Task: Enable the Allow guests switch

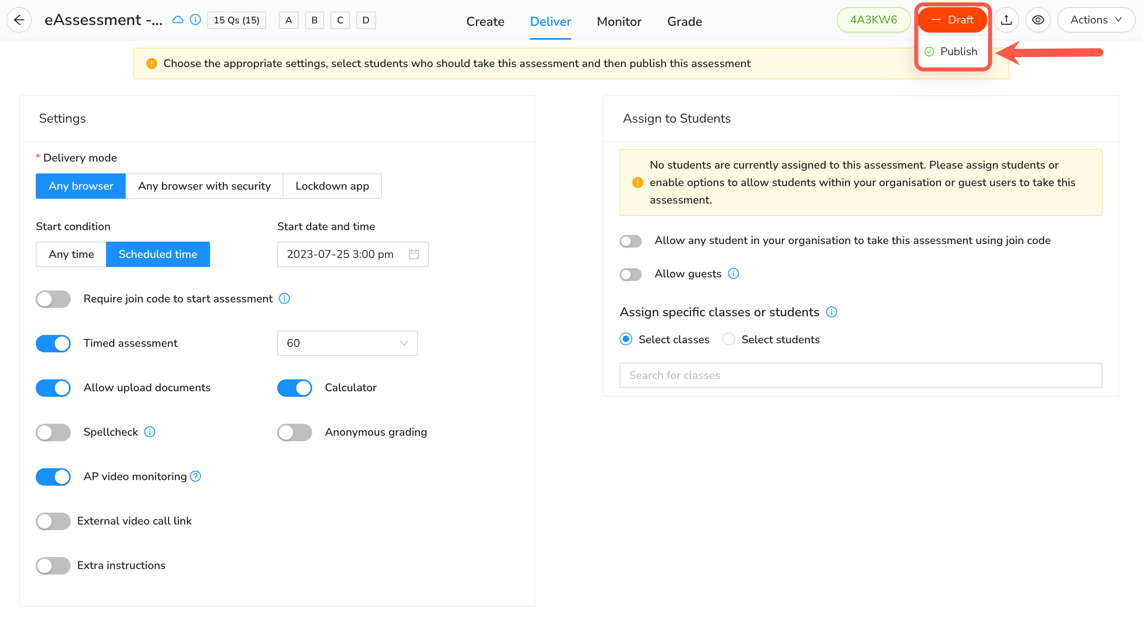Action: (631, 274)
